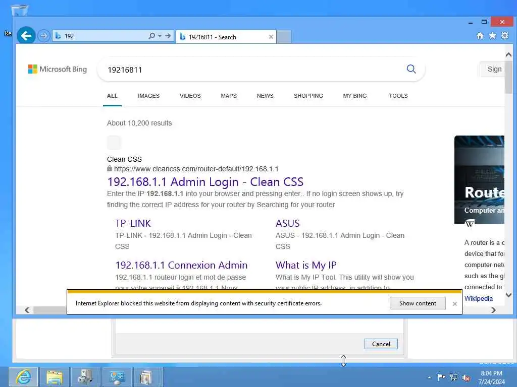Click 'Show content' in the security notification
Viewport: 517px width, 387px height.
[418, 303]
